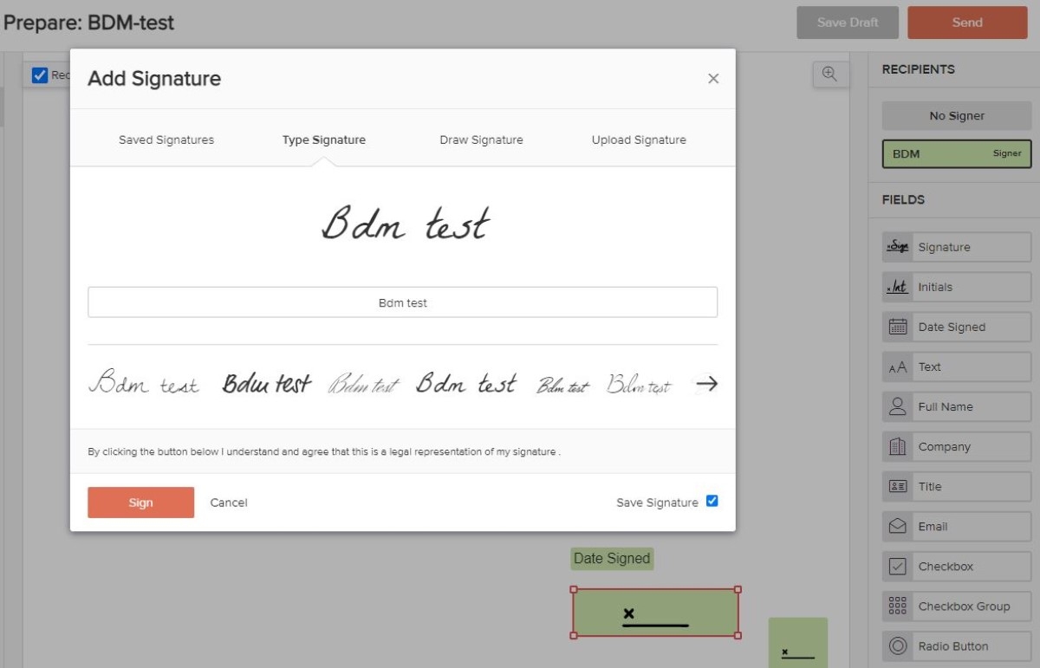Close the Add Signature dialog
This screenshot has width=1040, height=668.
coord(713,79)
